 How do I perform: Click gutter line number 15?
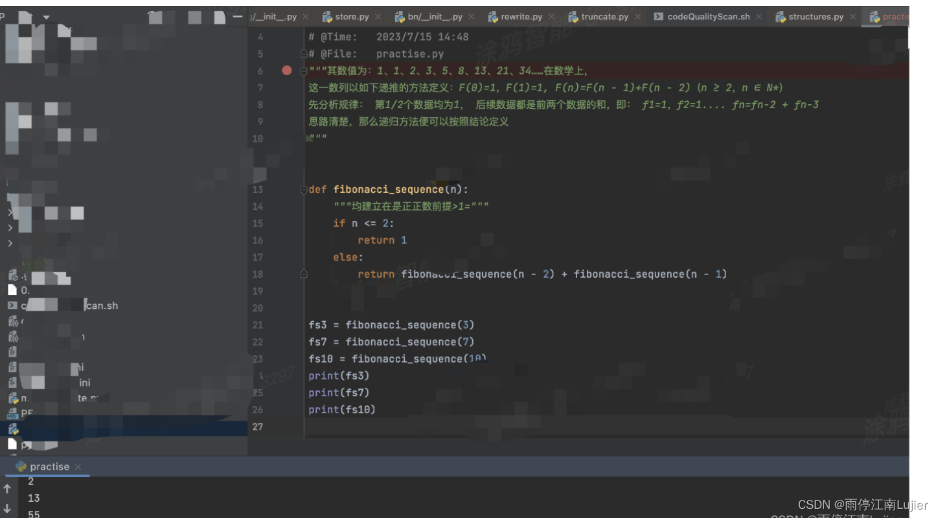point(258,223)
